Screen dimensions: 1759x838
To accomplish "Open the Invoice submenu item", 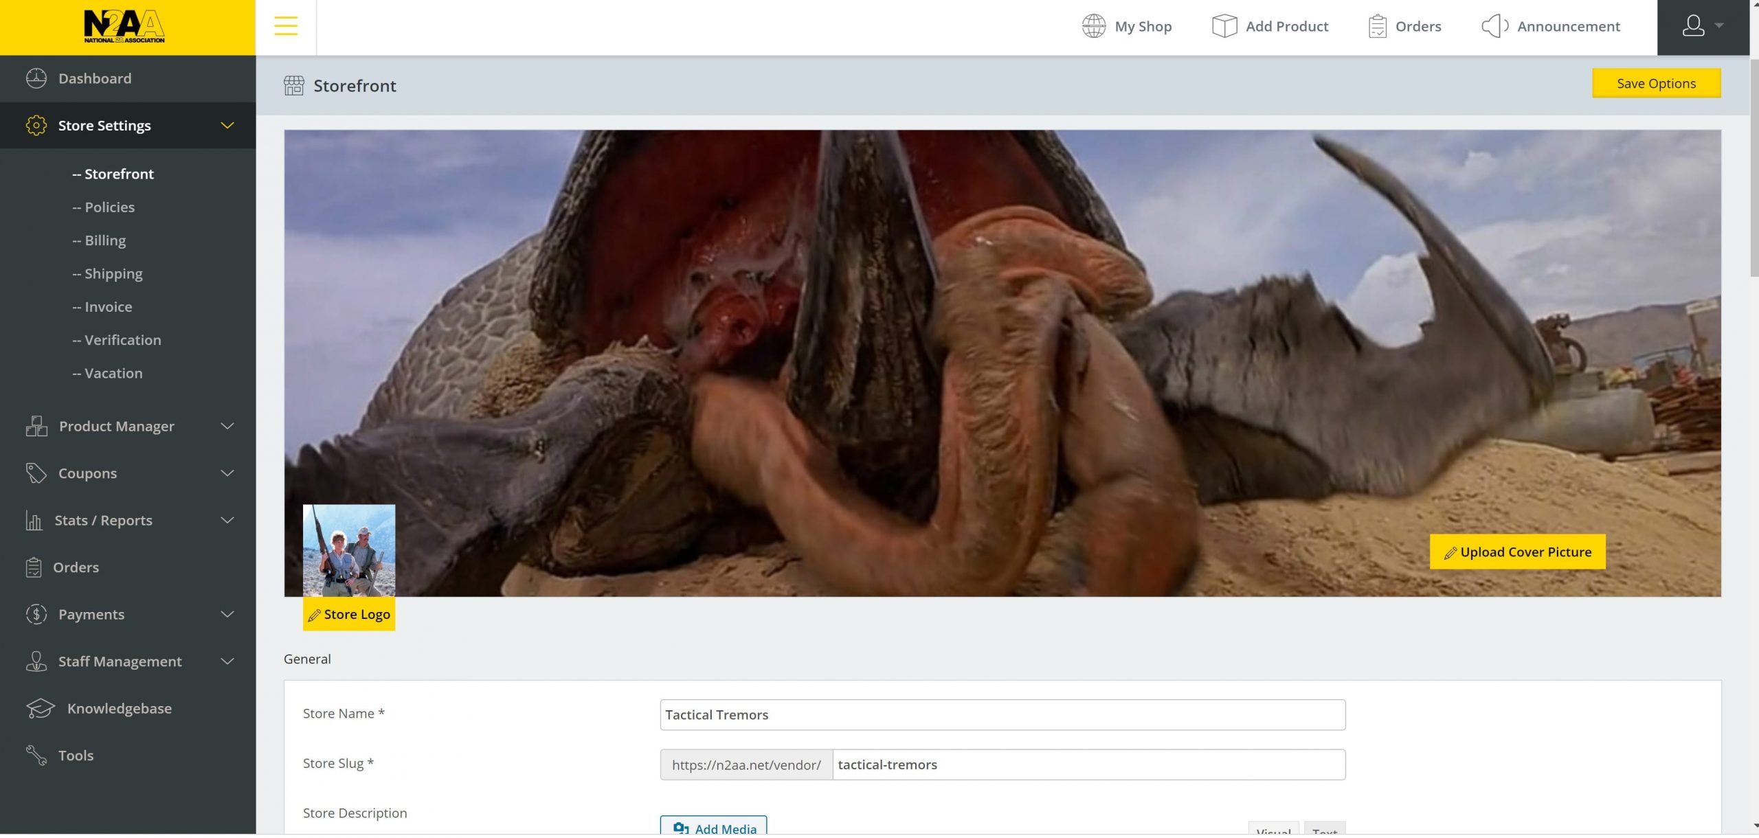I will click(102, 306).
